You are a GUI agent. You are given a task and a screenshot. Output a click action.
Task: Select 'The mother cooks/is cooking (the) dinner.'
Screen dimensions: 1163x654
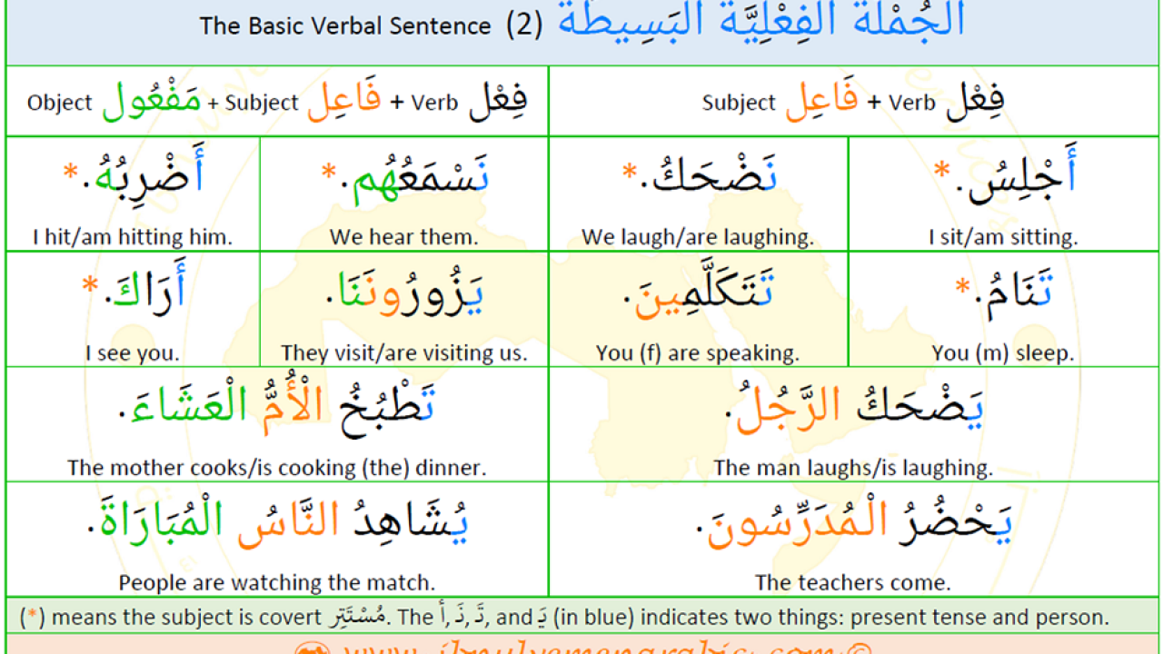(x=277, y=424)
